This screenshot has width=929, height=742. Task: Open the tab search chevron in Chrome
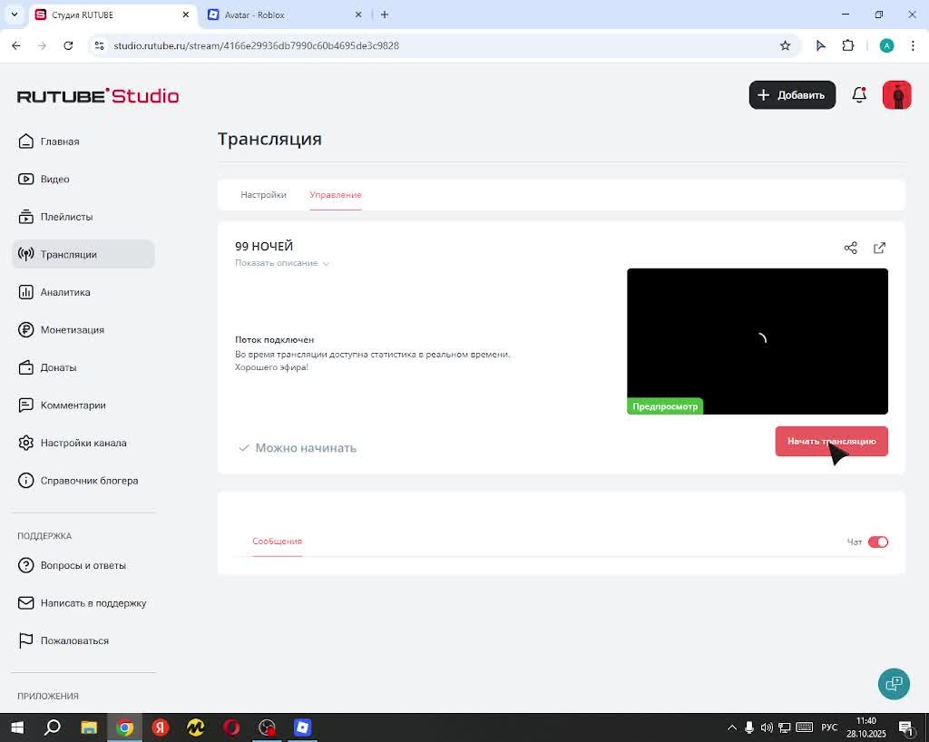click(15, 15)
